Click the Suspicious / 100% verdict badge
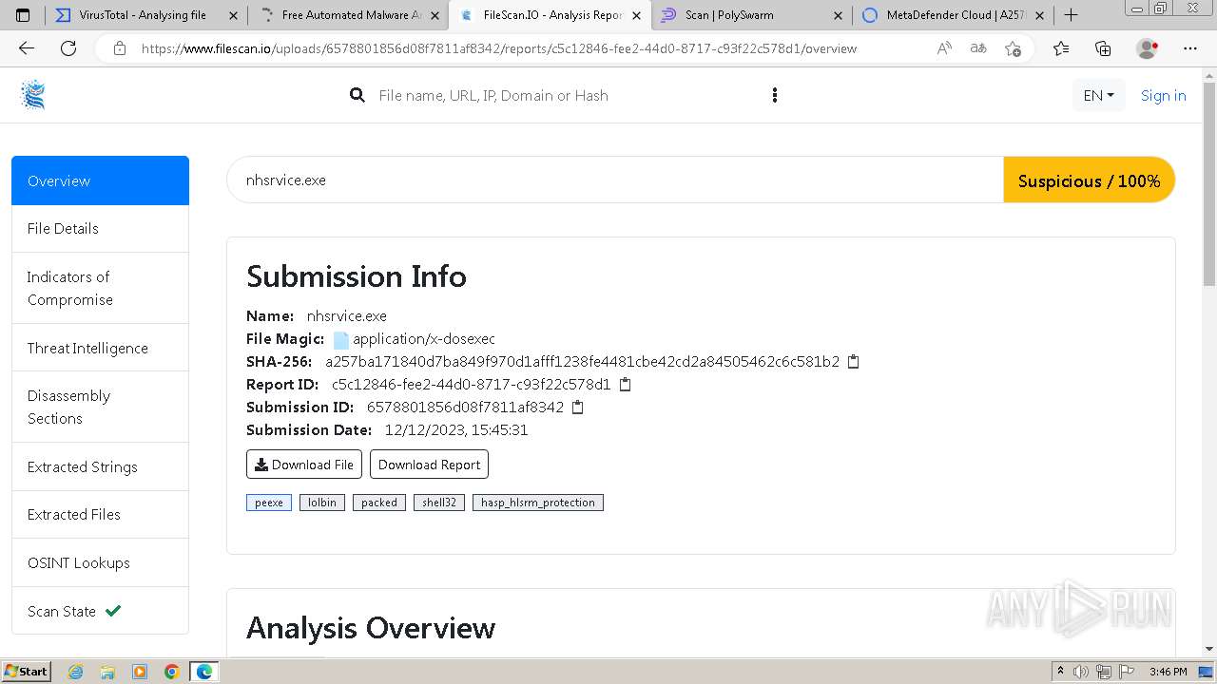The height and width of the screenshot is (684, 1217). (x=1090, y=180)
